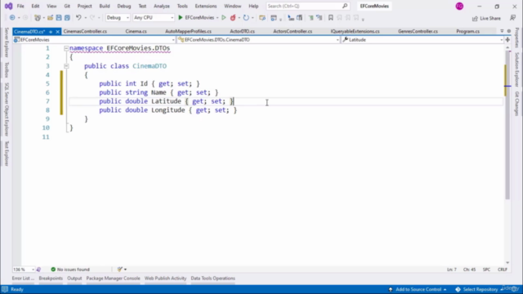This screenshot has height=294, width=523.
Task: Open the Edit menu
Action: tap(35, 6)
